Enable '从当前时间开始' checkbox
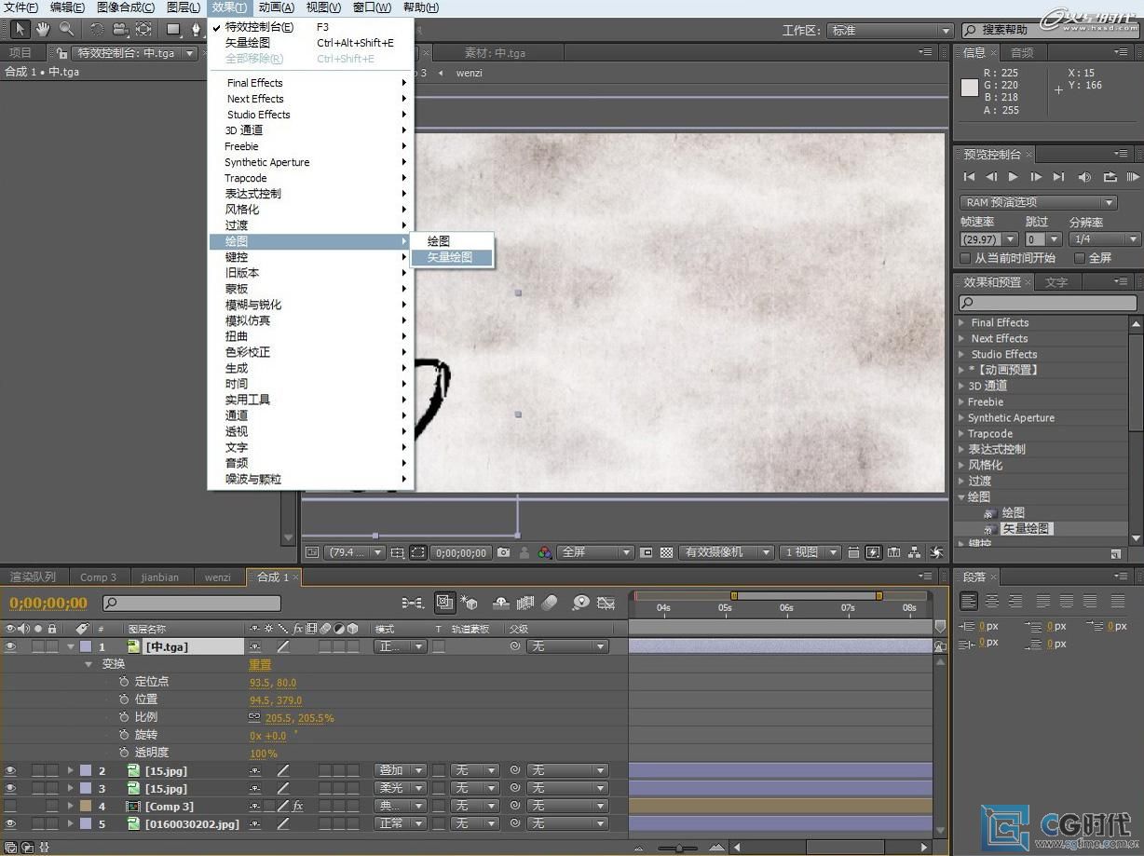The width and height of the screenshot is (1144, 856). point(966,258)
